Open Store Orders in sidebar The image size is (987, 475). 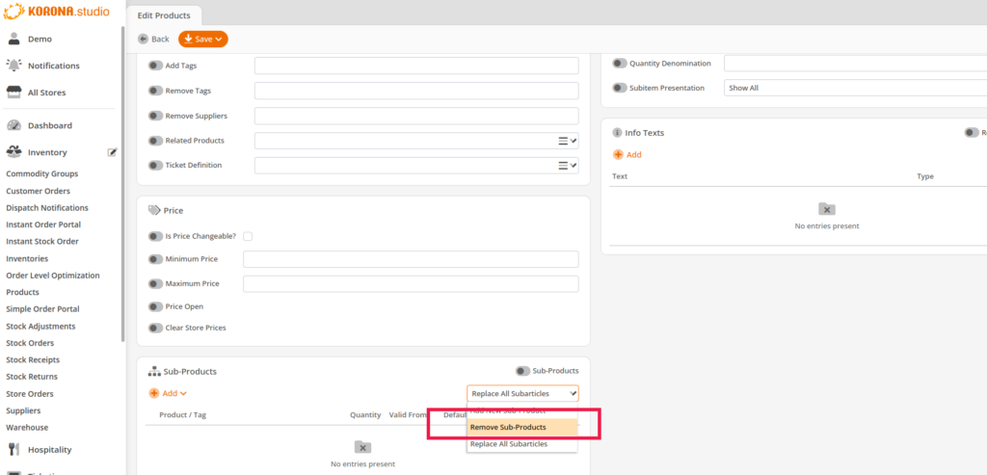(30, 394)
